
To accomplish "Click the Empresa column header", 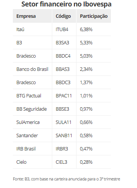I will [26, 16].
